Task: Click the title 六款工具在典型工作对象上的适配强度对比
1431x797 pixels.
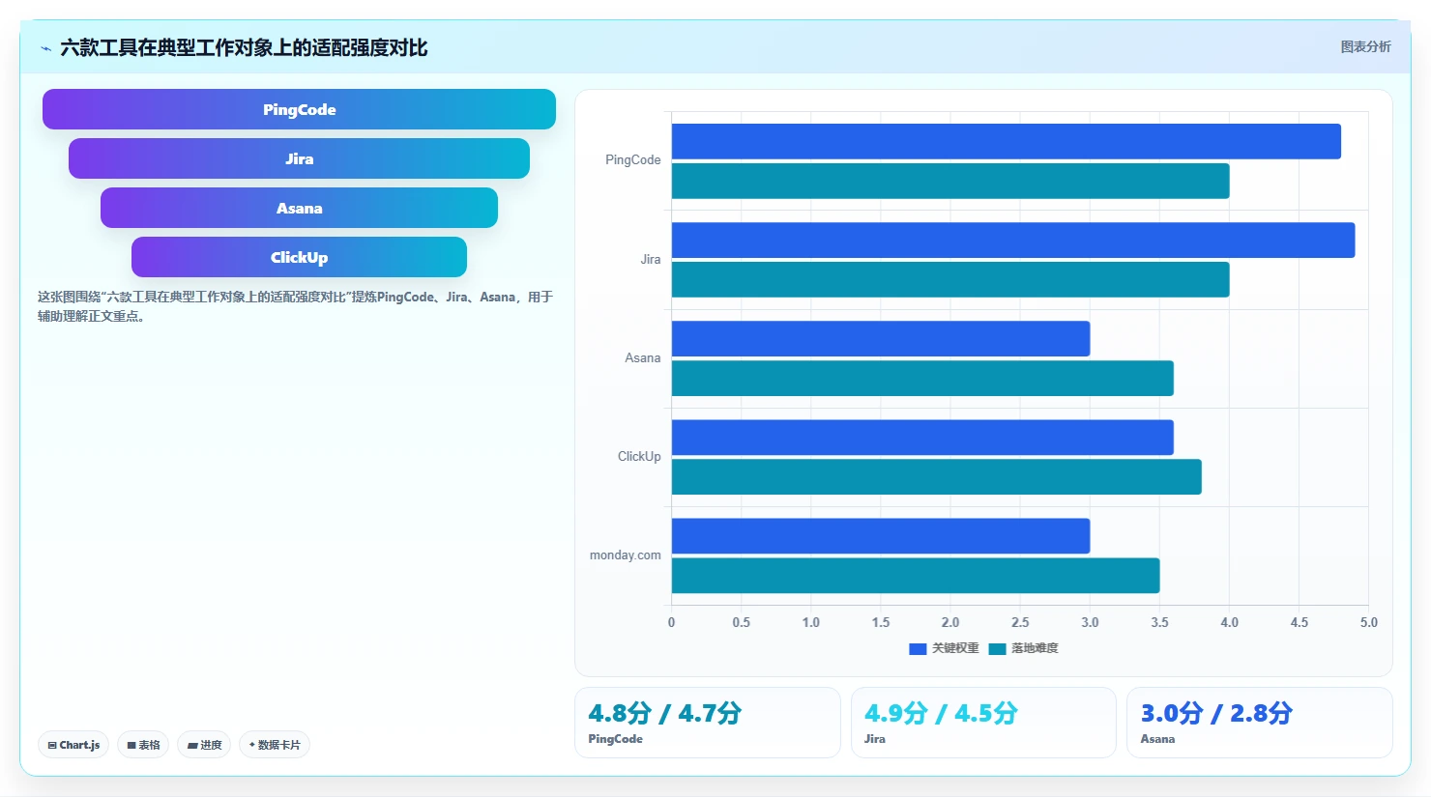Action: point(244,47)
